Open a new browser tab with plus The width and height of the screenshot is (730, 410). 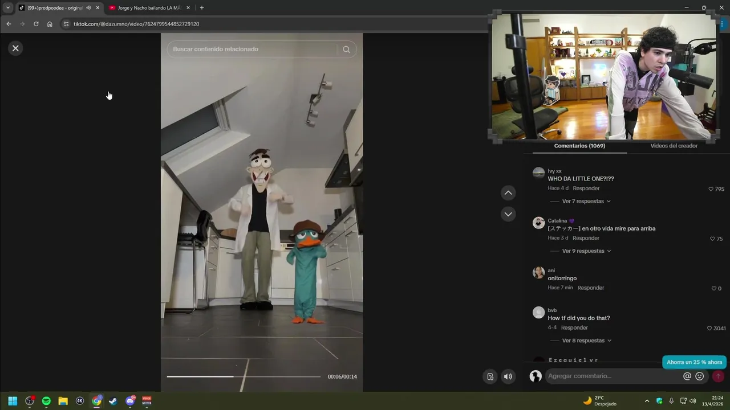202,8
